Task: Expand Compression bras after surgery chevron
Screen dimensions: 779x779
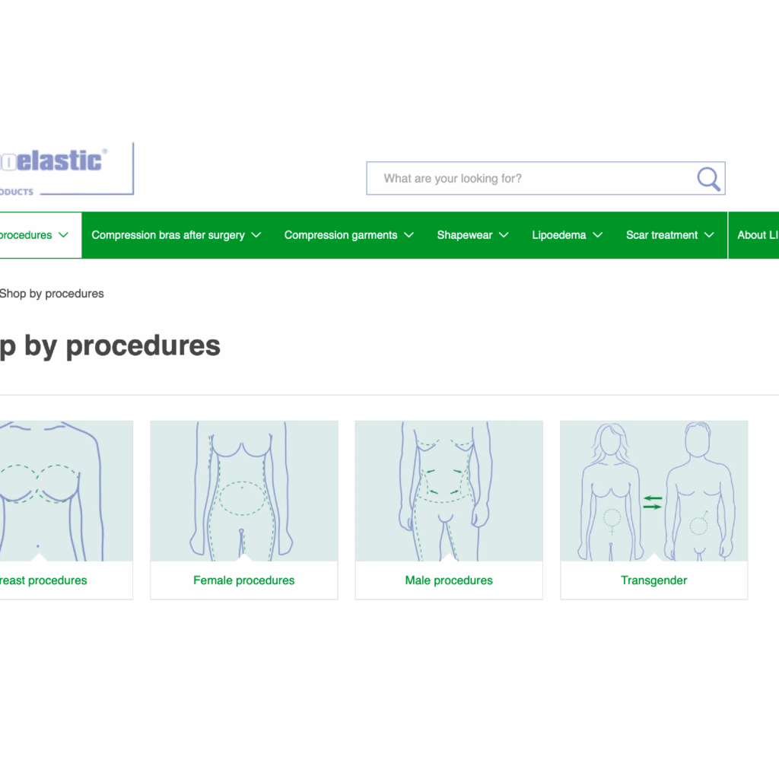Action: [256, 235]
